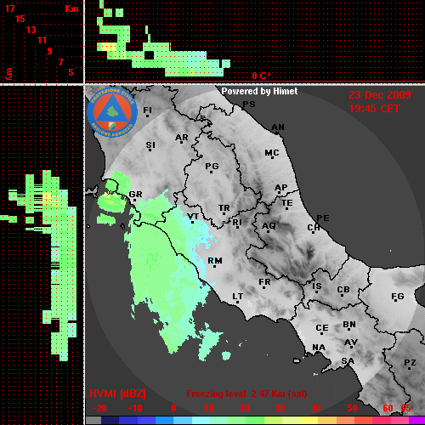Click the '15' height axis label

[x=20, y=19]
